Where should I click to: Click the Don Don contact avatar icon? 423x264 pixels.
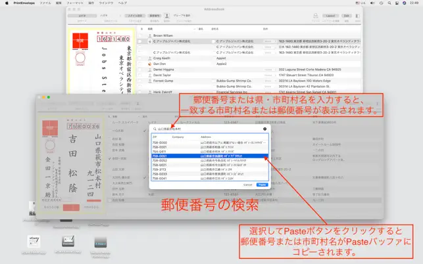click(150, 64)
